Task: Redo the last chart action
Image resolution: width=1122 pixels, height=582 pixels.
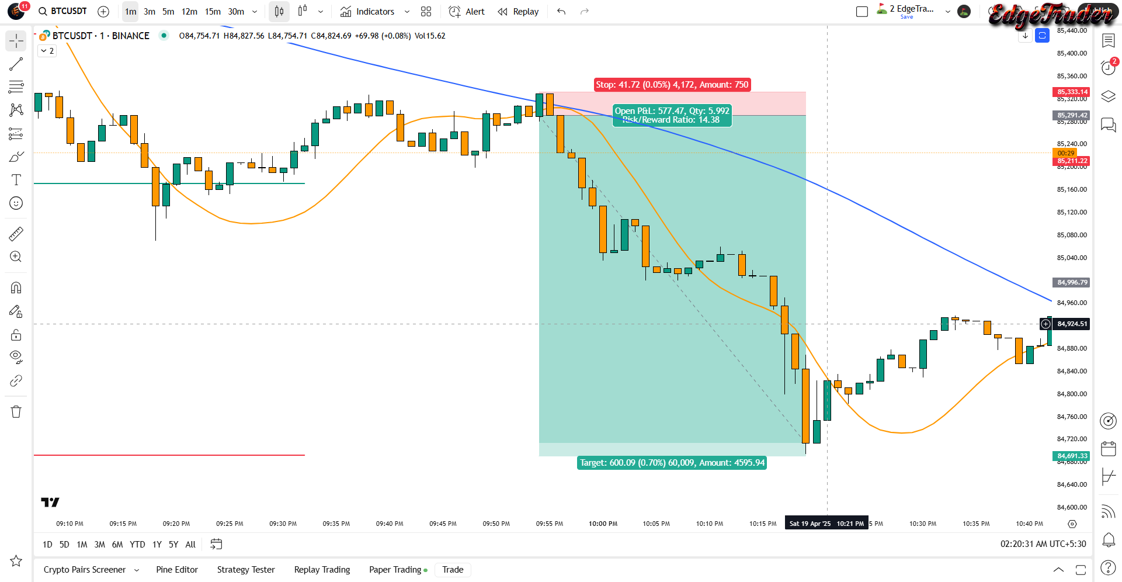Action: pyautogui.click(x=585, y=12)
